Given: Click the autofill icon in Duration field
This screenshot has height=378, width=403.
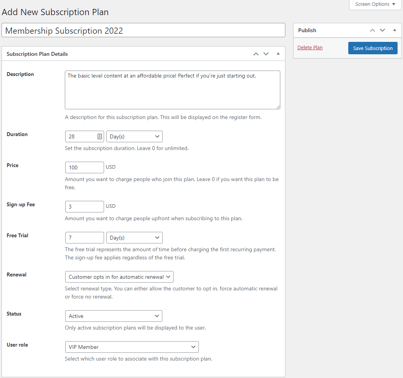Looking at the screenshot, I should [x=99, y=136].
